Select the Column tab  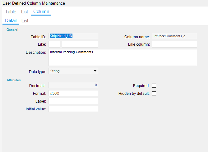(x=41, y=12)
